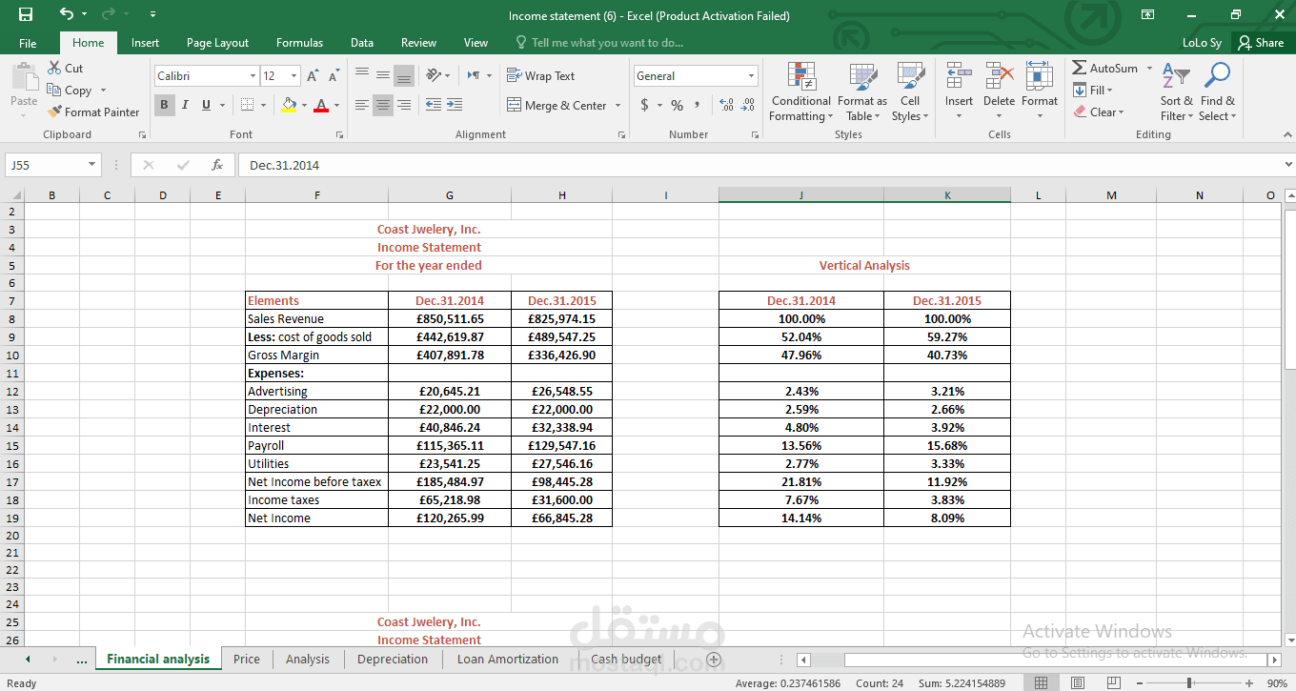
Task: Click the AutoSum button
Action: 1105,69
